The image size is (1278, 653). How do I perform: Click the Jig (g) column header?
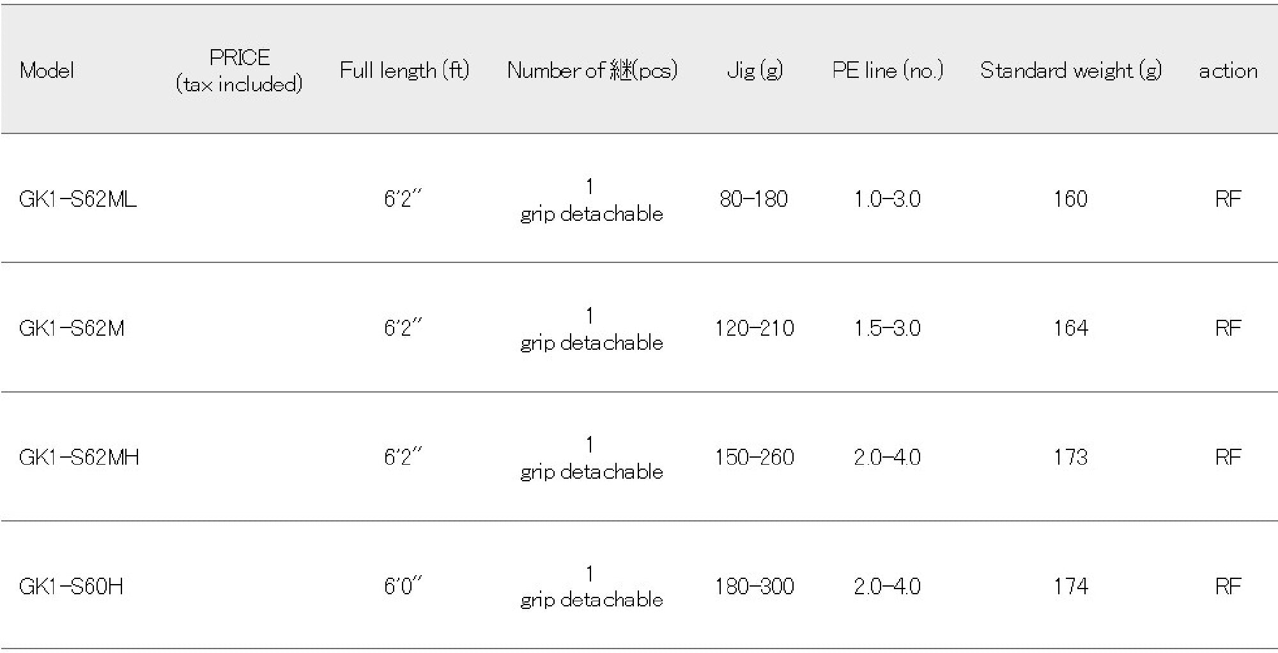754,70
